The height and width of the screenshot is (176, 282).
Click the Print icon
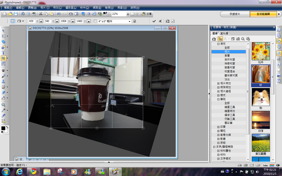click(x=23, y=14)
